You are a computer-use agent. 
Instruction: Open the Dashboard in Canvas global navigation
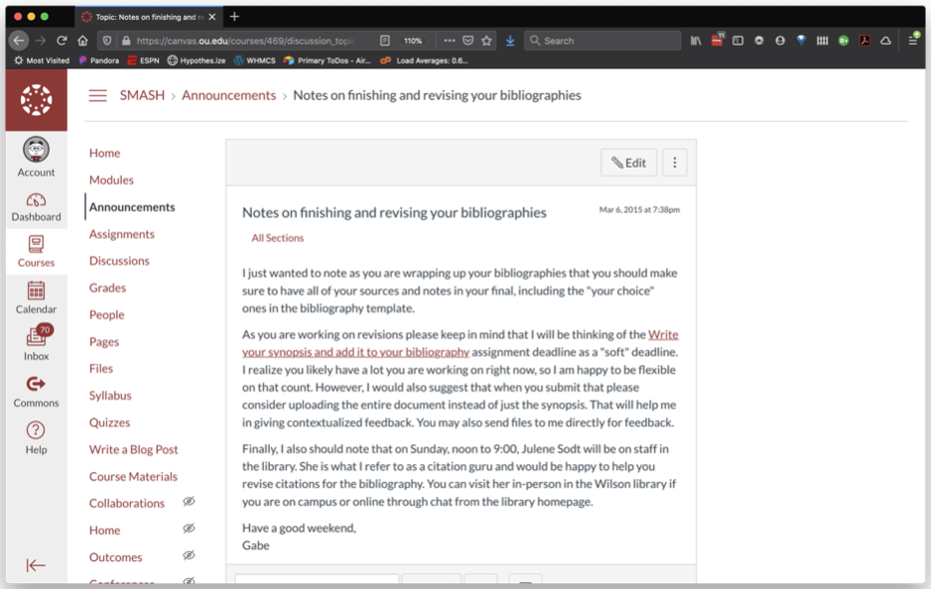point(36,206)
